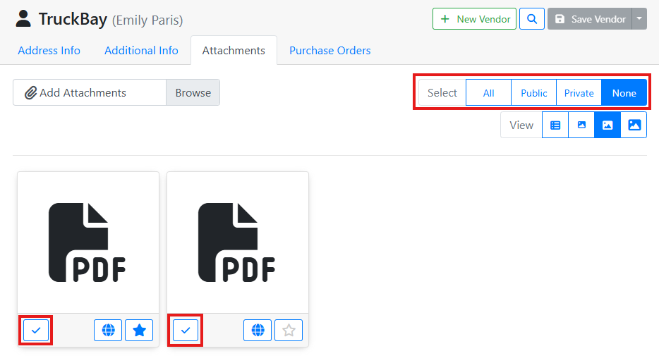Screen dimensions: 659x363
Task: Switch to list view of attachments
Action: click(555, 125)
